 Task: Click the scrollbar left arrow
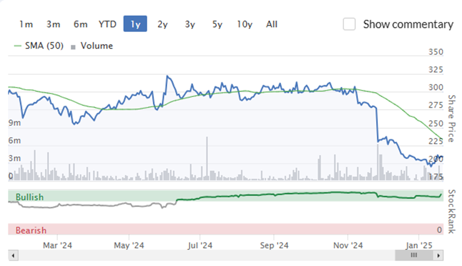(x=13, y=255)
